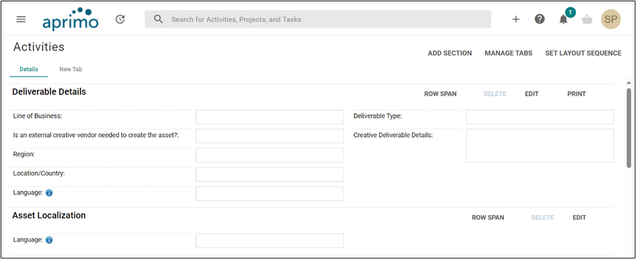This screenshot has height=259, width=636.
Task: Click ROW SPAN for Deliverable Details
Action: click(x=440, y=94)
